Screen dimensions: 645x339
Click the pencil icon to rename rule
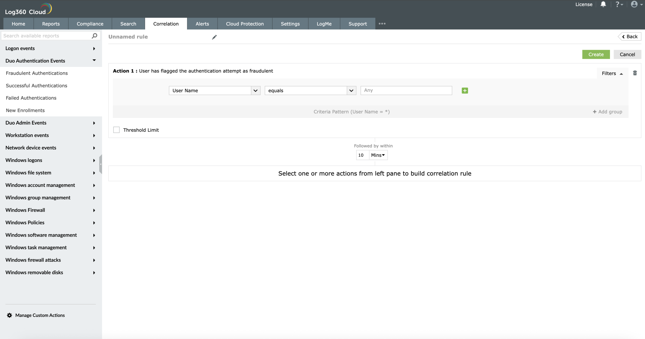(214, 37)
